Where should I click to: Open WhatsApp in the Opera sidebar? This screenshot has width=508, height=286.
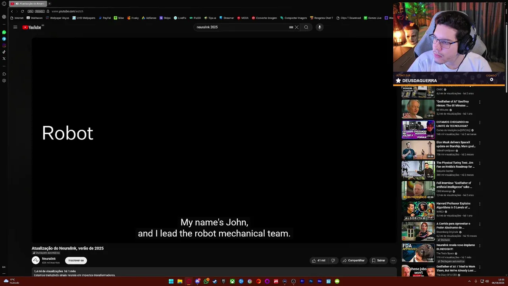[x=4, y=32]
